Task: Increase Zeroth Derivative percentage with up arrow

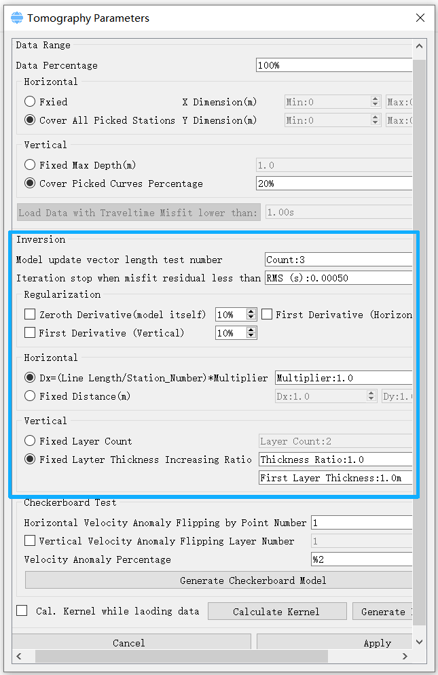Action: pyautogui.click(x=251, y=311)
